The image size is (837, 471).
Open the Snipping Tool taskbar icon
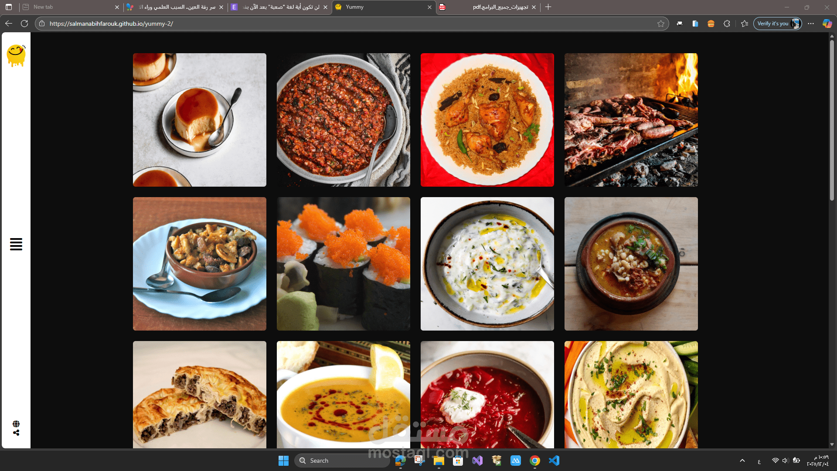tap(419, 461)
